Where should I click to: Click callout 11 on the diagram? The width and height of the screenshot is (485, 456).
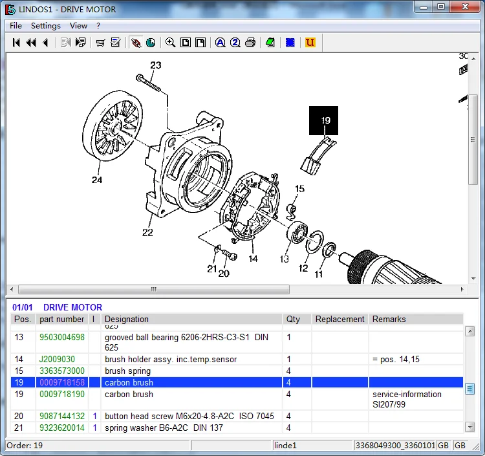[x=319, y=274]
